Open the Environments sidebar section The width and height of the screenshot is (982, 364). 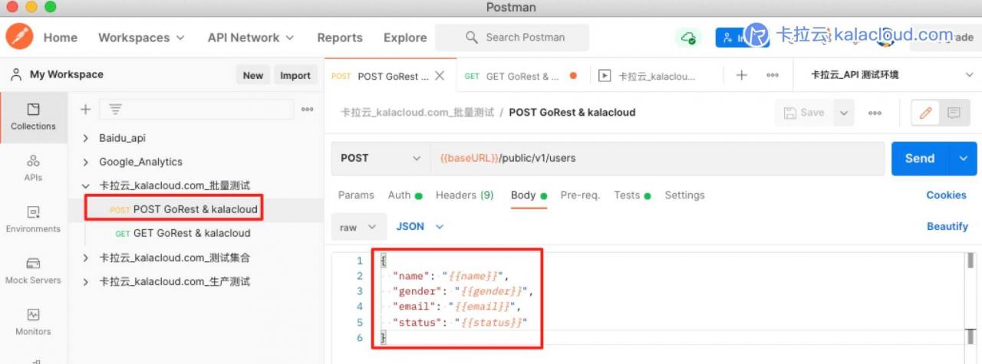click(x=33, y=219)
